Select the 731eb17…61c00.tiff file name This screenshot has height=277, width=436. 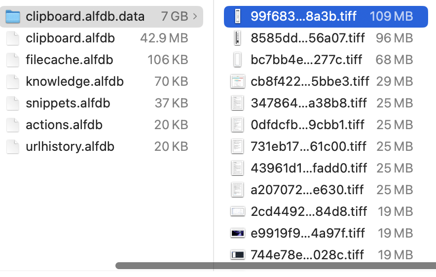308,147
